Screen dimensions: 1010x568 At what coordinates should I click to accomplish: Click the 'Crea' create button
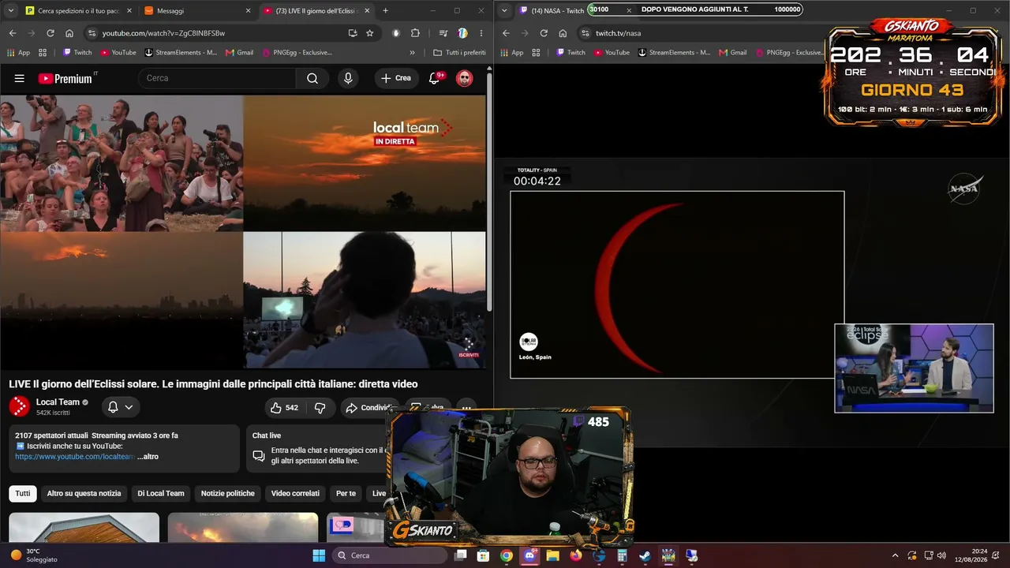396,78
